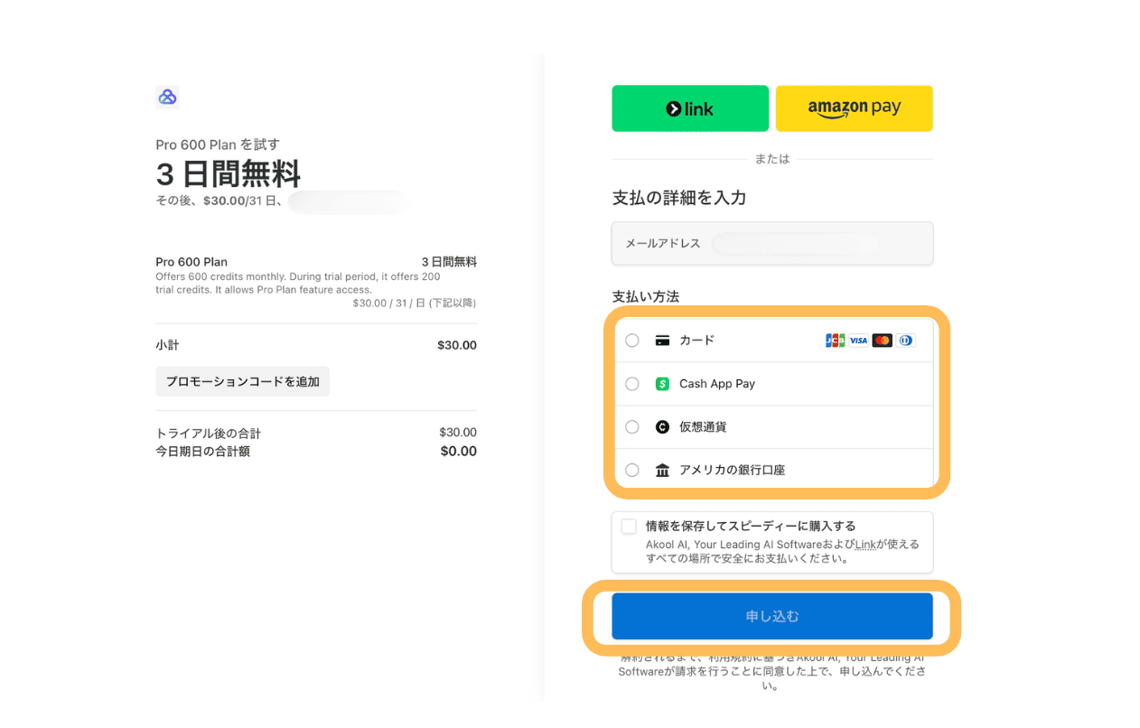Click the green Cash App Pay icon
The width and height of the screenshot is (1140, 728).
pyautogui.click(x=662, y=384)
